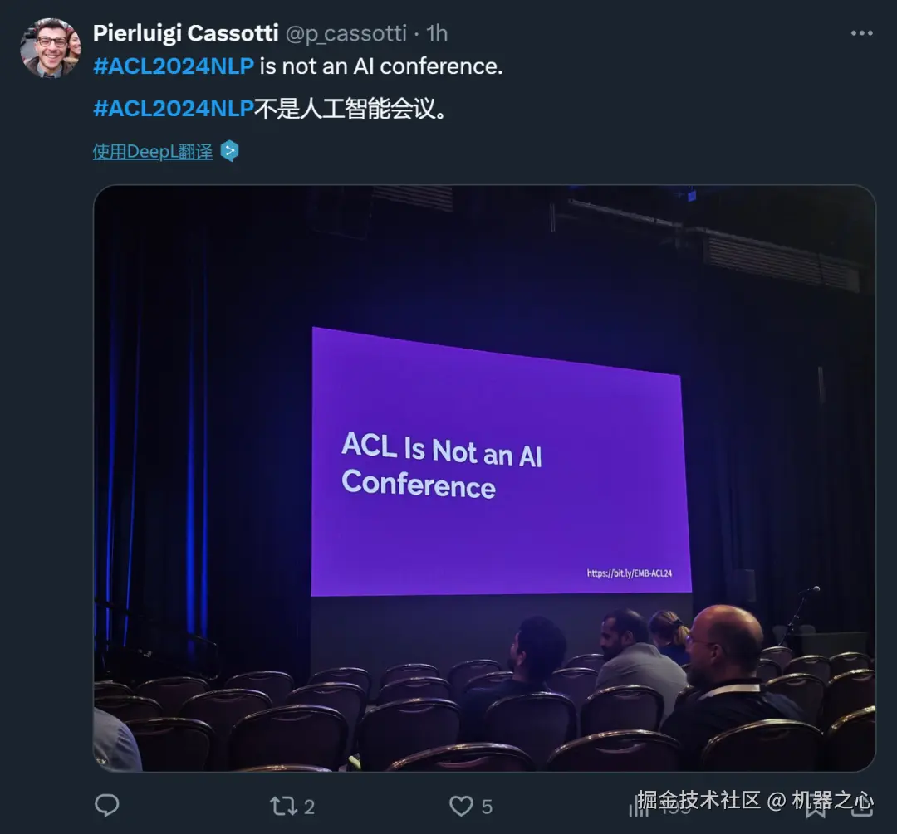Open the #ACL2024NLP hashtag in Chinese translation
Image resolution: width=897 pixels, height=834 pixels.
coord(174,109)
